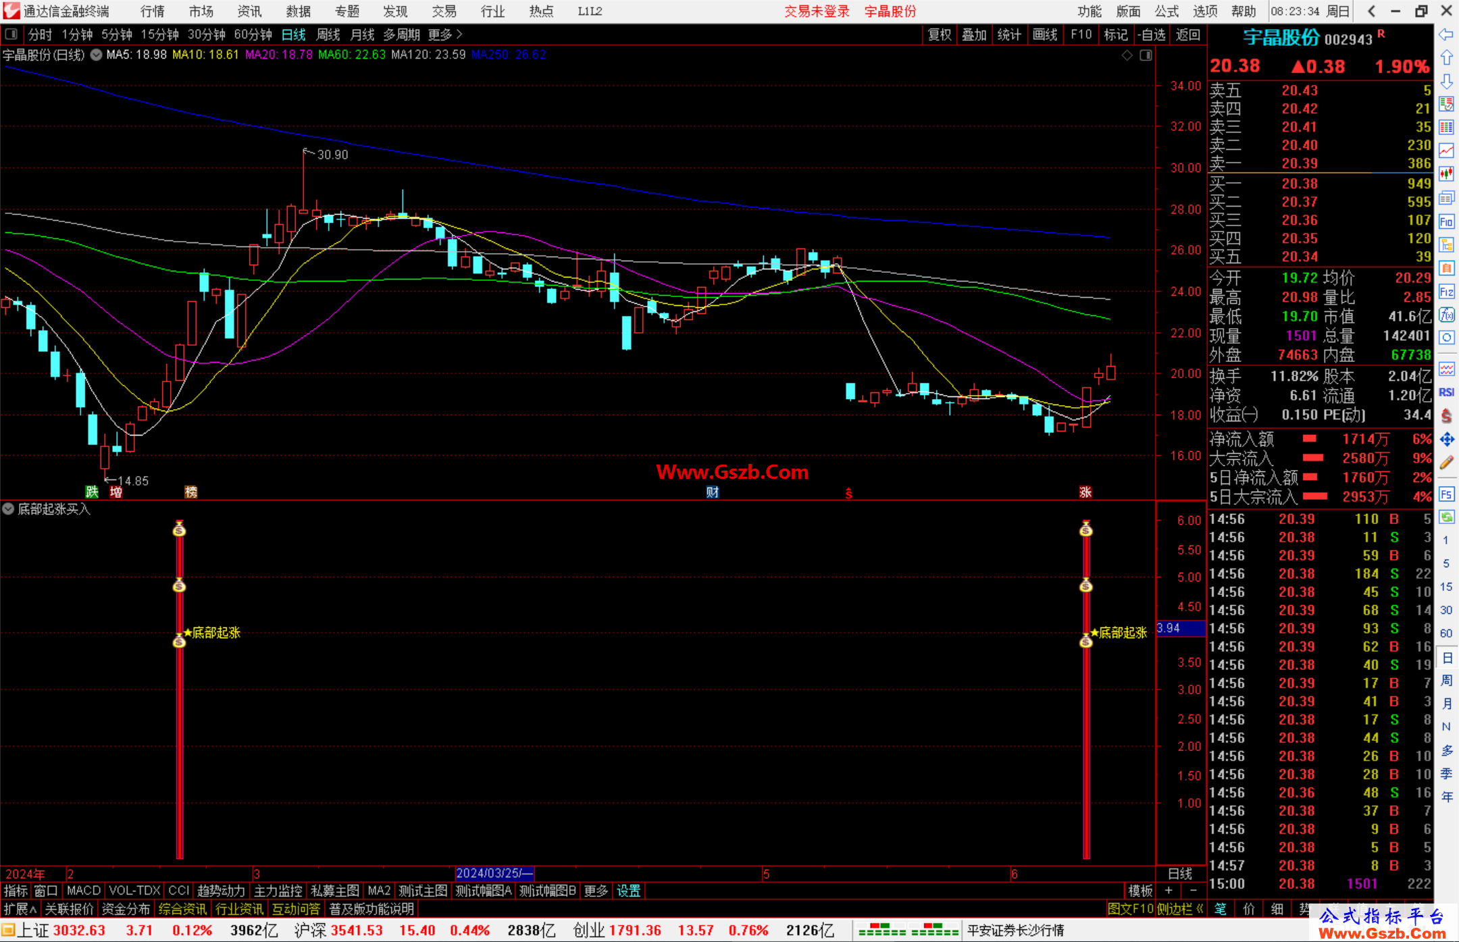The width and height of the screenshot is (1459, 942).
Task: Click the hierarchy tree sidebar icon
Action: (1446, 244)
